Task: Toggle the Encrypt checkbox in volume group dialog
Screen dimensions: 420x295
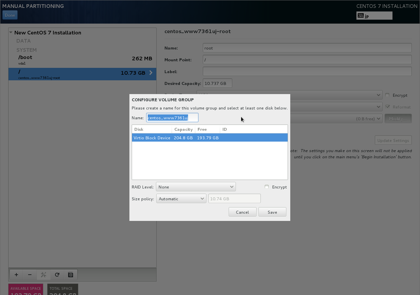Action: click(x=267, y=187)
